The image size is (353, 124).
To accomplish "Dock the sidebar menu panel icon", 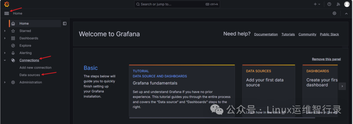I will 65,23.
